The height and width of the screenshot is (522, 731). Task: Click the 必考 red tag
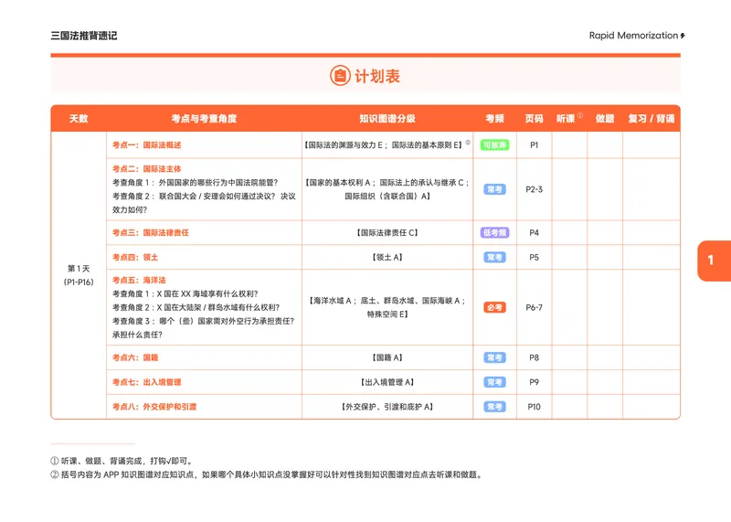pyautogui.click(x=494, y=307)
